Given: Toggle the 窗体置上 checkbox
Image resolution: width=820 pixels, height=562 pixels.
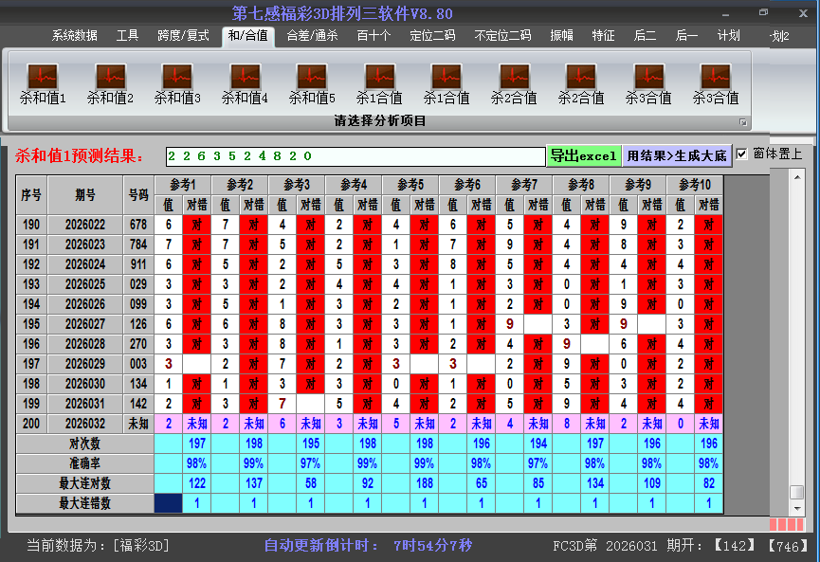Looking at the screenshot, I should point(742,154).
